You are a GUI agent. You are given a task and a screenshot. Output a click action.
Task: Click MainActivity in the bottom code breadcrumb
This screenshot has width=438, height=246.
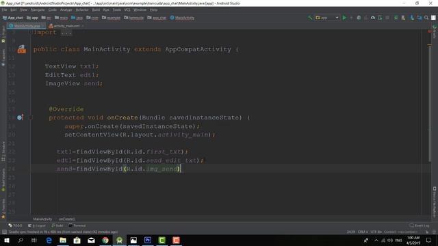click(42, 219)
